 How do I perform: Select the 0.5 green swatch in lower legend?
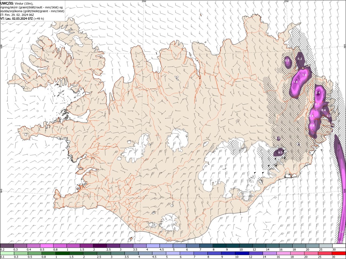pyautogui.click(x=35, y=253)
